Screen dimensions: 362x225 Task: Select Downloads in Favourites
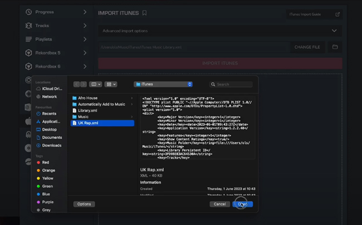49,146
